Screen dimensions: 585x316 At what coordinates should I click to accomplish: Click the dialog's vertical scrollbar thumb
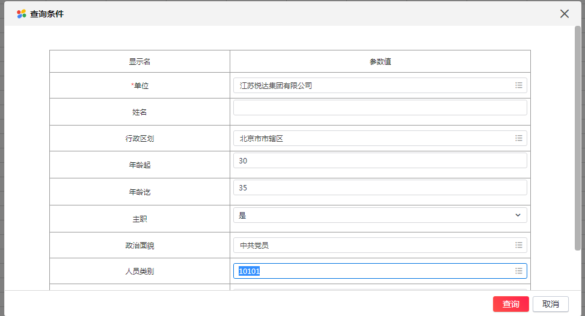pos(578,138)
